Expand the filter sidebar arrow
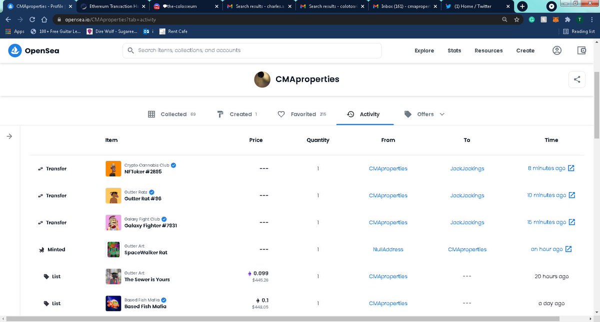This screenshot has width=600, height=322. pos(9,136)
